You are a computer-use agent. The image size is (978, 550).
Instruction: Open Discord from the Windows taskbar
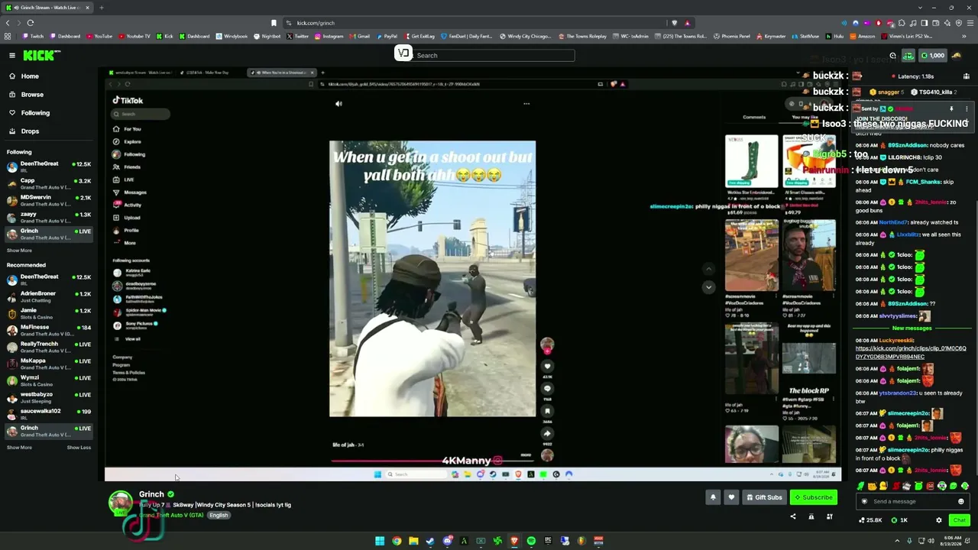click(x=447, y=541)
